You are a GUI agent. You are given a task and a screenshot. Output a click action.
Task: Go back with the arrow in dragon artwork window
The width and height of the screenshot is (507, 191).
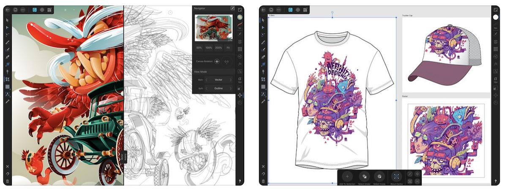pyautogui.click(x=7, y=9)
